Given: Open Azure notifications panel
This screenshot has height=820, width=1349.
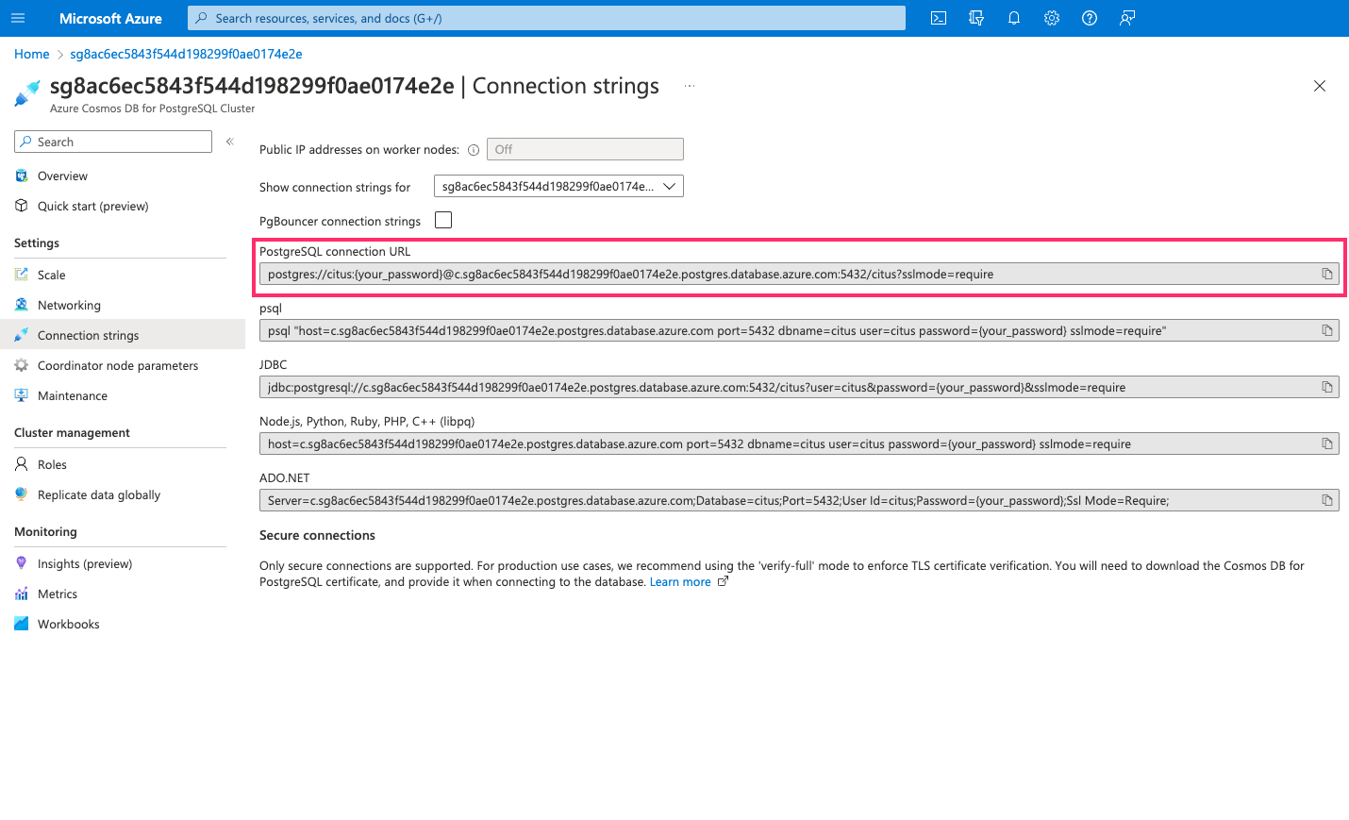Looking at the screenshot, I should click(x=1014, y=18).
